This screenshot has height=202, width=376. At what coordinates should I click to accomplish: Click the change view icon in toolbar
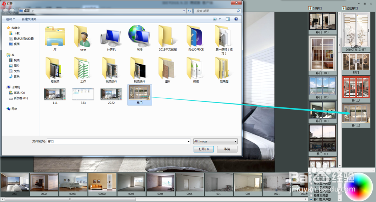click(x=215, y=19)
